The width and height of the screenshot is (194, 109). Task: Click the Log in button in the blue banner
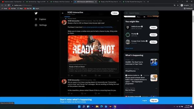pyautogui.click(x=145, y=101)
